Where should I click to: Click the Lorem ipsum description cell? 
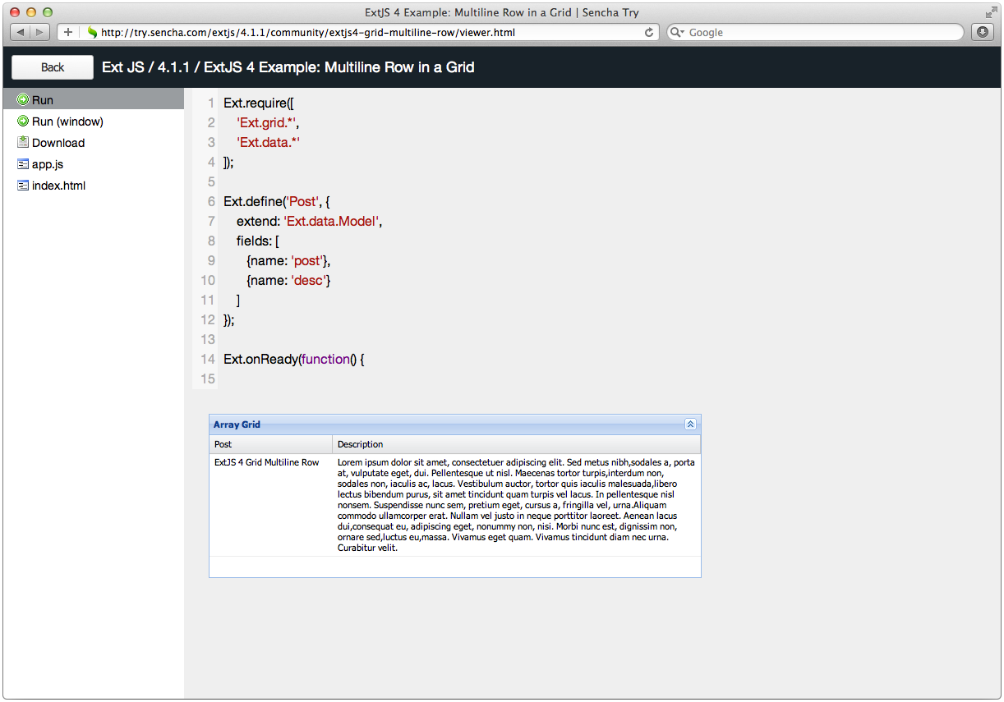517,505
